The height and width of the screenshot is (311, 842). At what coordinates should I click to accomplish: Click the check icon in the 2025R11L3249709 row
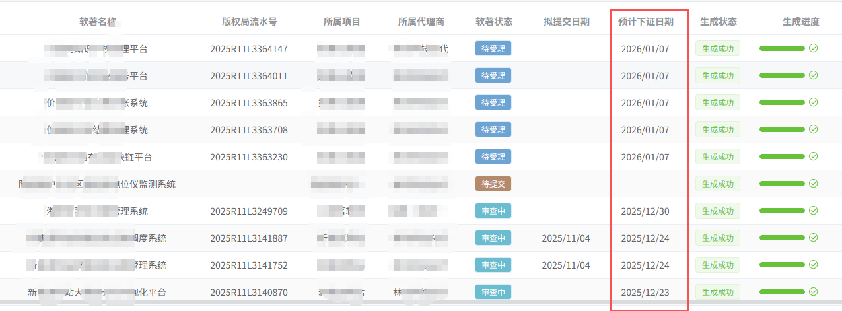point(814,211)
